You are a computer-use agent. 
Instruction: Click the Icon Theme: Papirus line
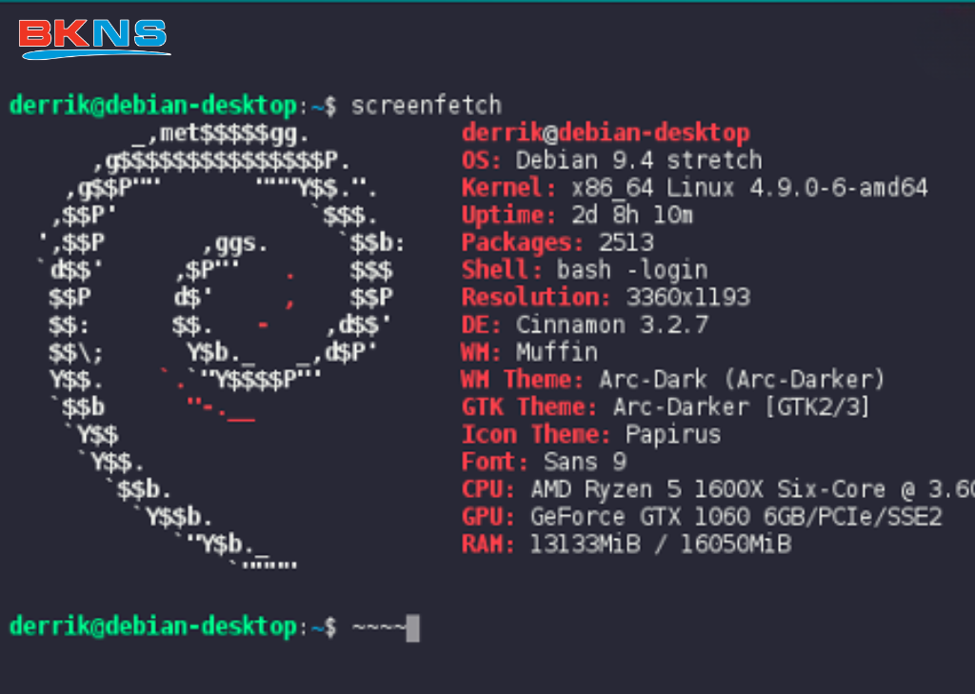point(591,435)
